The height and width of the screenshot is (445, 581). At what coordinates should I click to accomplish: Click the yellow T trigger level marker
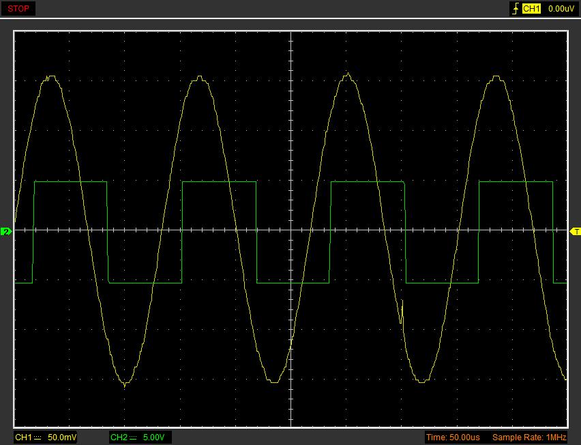tap(575, 232)
